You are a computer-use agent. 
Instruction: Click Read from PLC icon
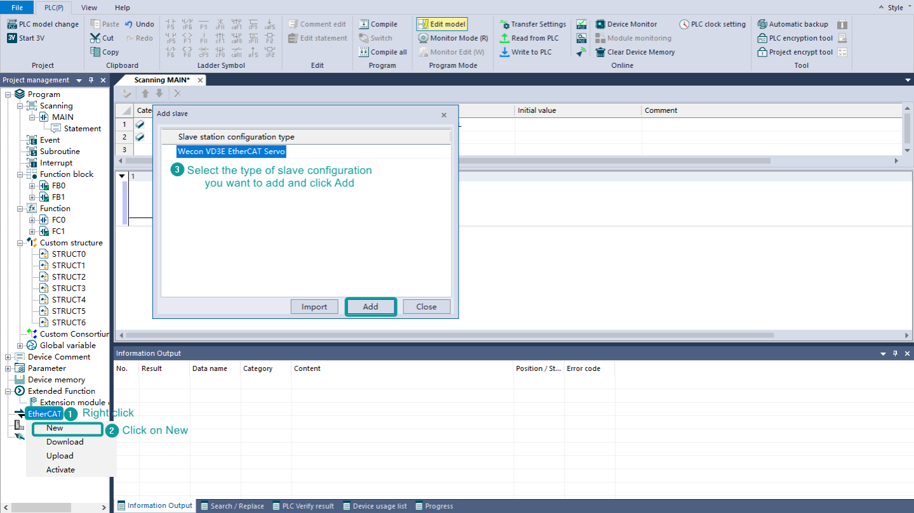504,38
